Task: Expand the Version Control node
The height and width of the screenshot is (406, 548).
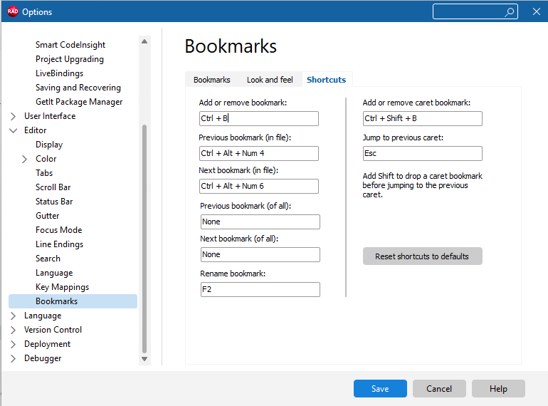Action: 13,330
